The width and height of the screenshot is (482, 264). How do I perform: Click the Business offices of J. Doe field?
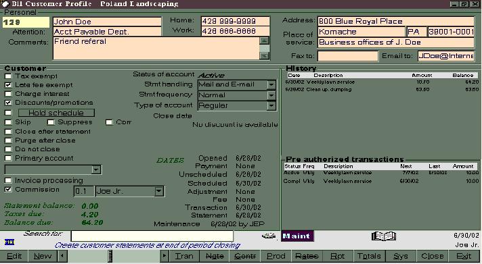coord(396,43)
